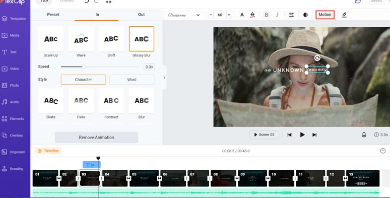Open the BKground sidebar section
The height and width of the screenshot is (198, 390).
click(14, 152)
